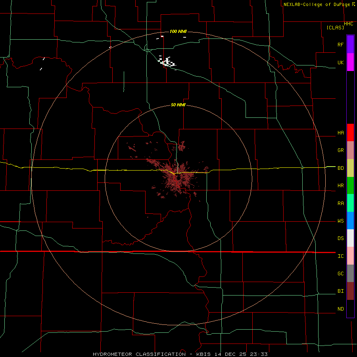The width and height of the screenshot is (357, 357).
Task: Click the black ND legend color swatch
Action: [x=350, y=309]
